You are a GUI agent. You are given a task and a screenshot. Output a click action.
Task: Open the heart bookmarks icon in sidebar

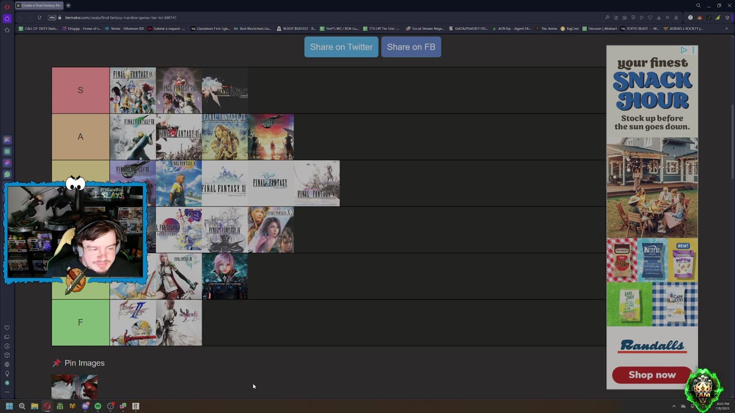point(7,328)
